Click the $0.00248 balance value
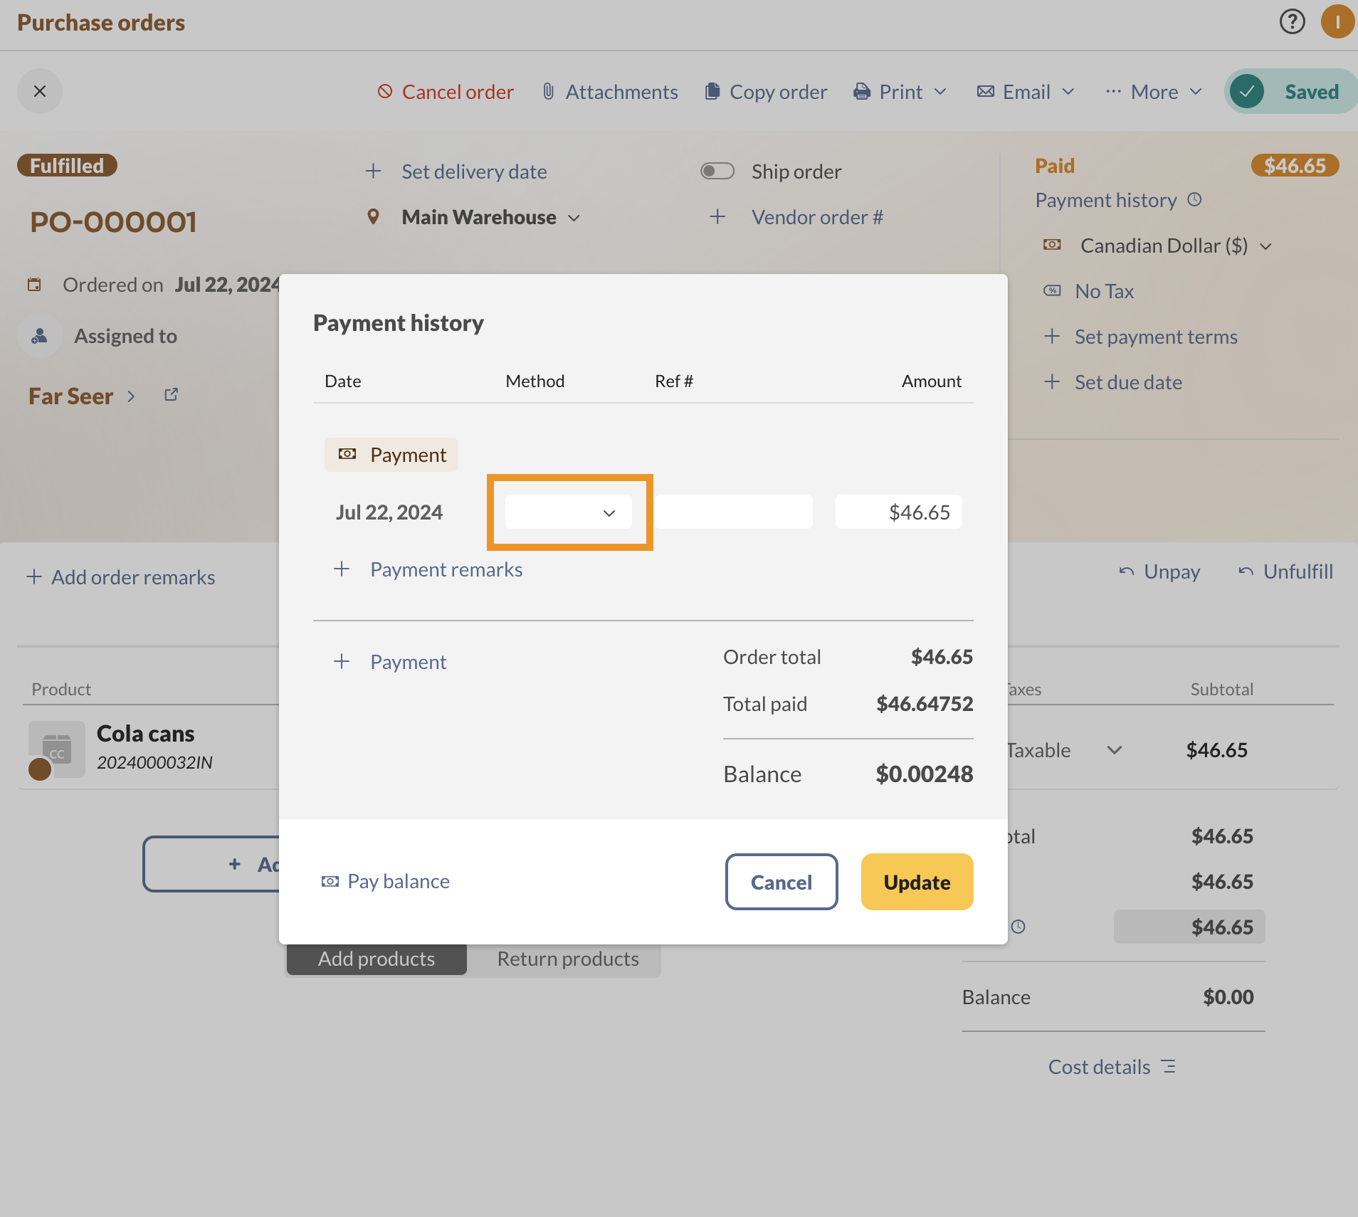The width and height of the screenshot is (1358, 1217). [x=925, y=774]
